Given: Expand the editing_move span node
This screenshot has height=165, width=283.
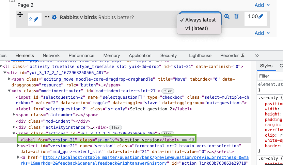Looking at the screenshot, I should pos(9,79).
